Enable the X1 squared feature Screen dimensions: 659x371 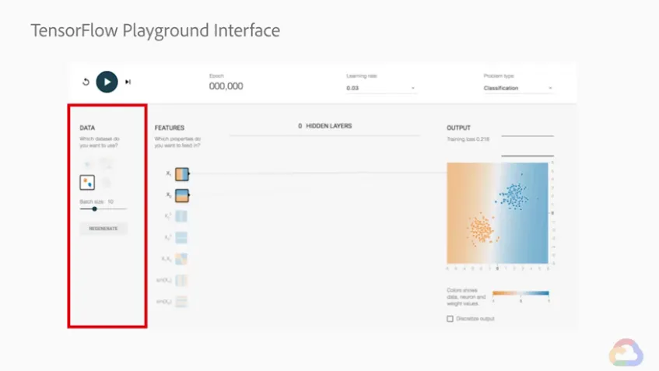[x=181, y=216]
